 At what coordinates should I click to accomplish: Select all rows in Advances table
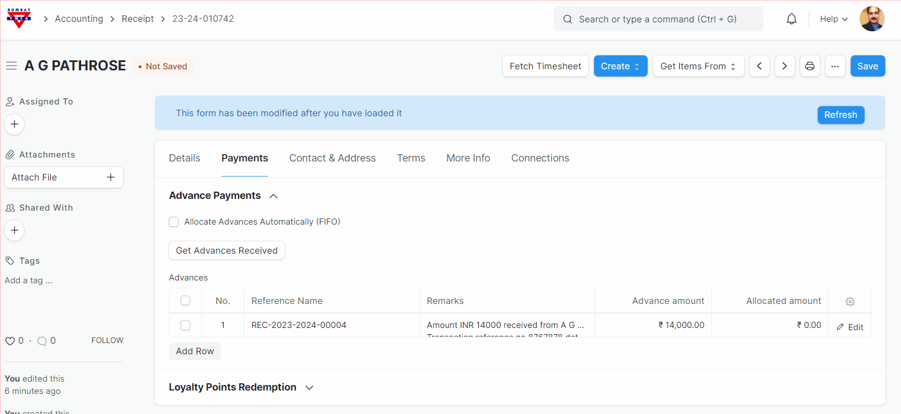pos(186,301)
